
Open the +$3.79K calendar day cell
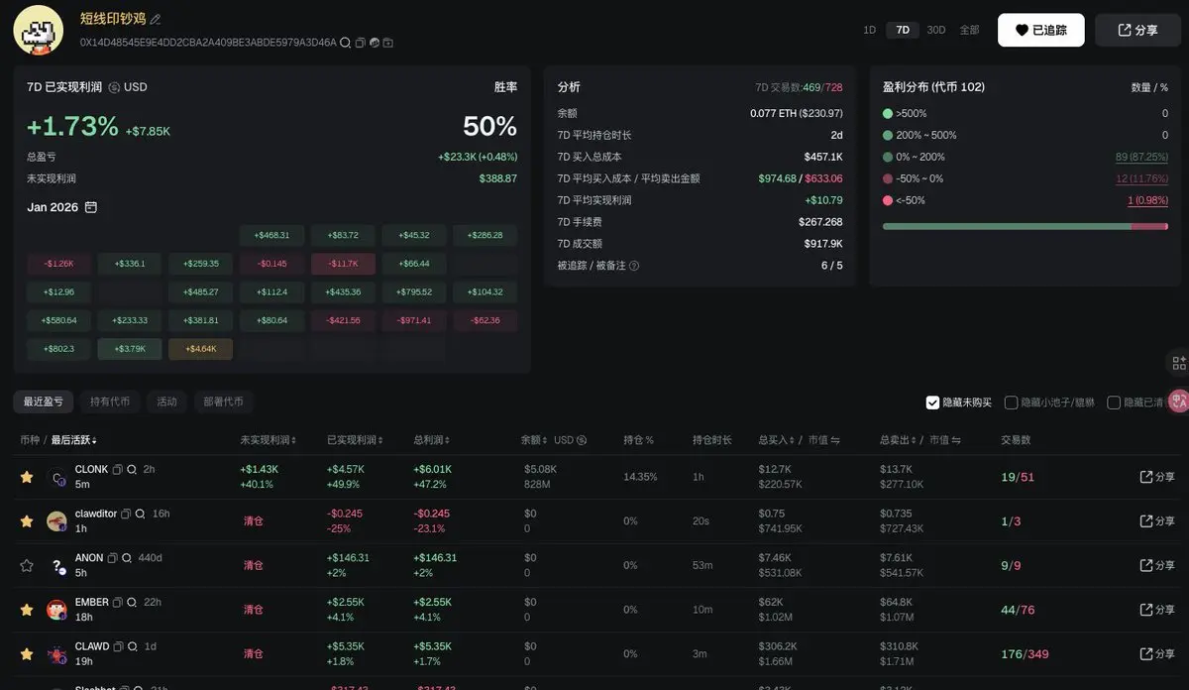click(x=130, y=349)
